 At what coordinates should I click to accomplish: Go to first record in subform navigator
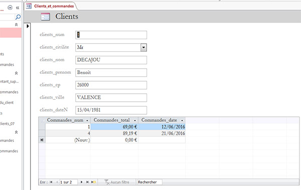click(x=51, y=182)
